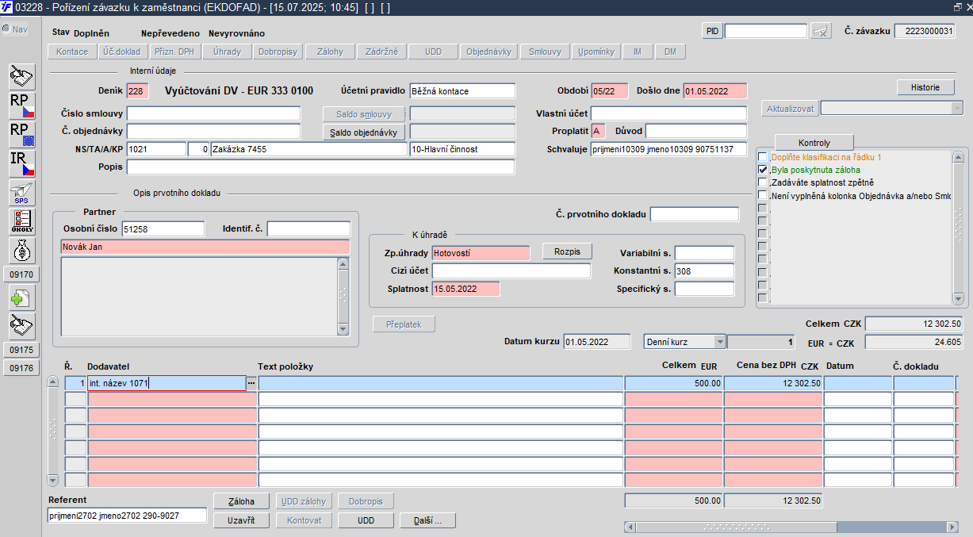Toggle the Nav radio button
This screenshot has height=537, width=973.
pyautogui.click(x=6, y=29)
